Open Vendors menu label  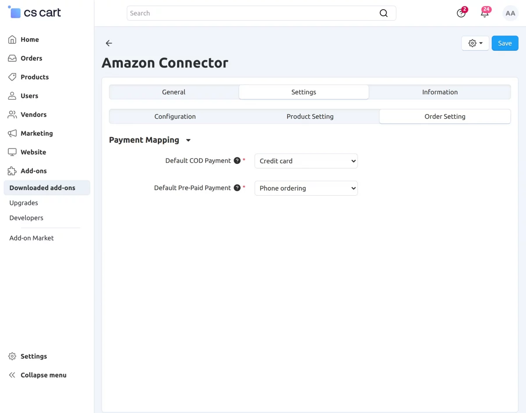point(34,115)
